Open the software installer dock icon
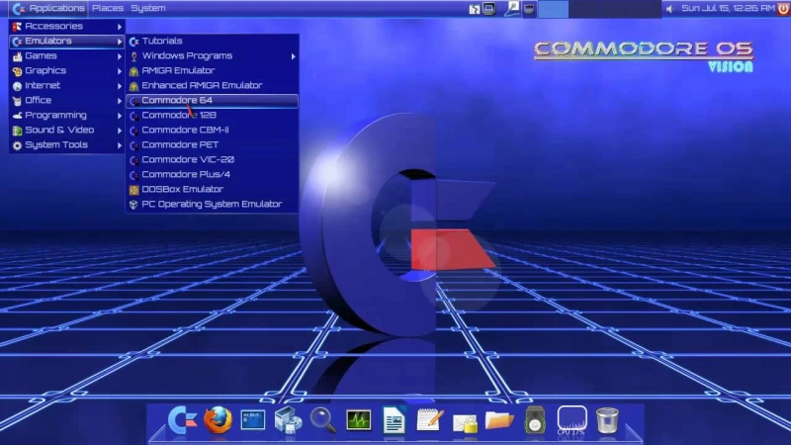791x445 pixels. click(288, 419)
